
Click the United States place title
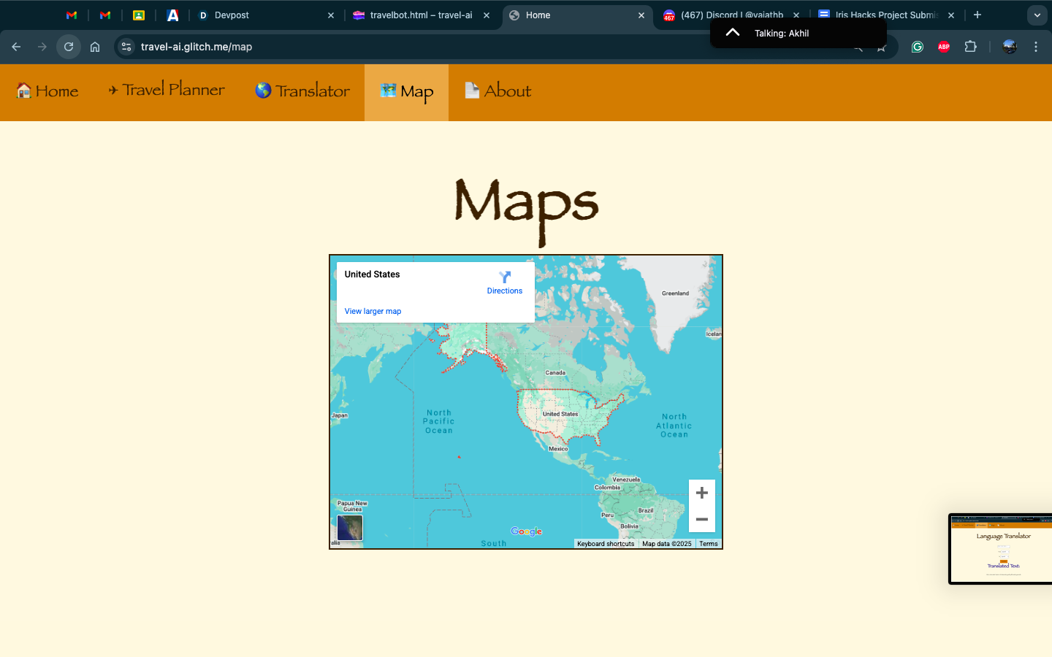point(373,274)
